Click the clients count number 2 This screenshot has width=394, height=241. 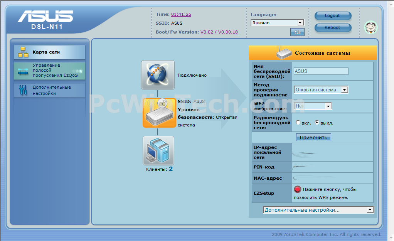point(171,169)
